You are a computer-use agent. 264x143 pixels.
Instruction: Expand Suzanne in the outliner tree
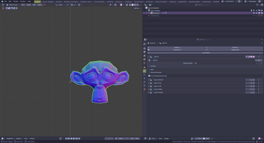pos(149,13)
